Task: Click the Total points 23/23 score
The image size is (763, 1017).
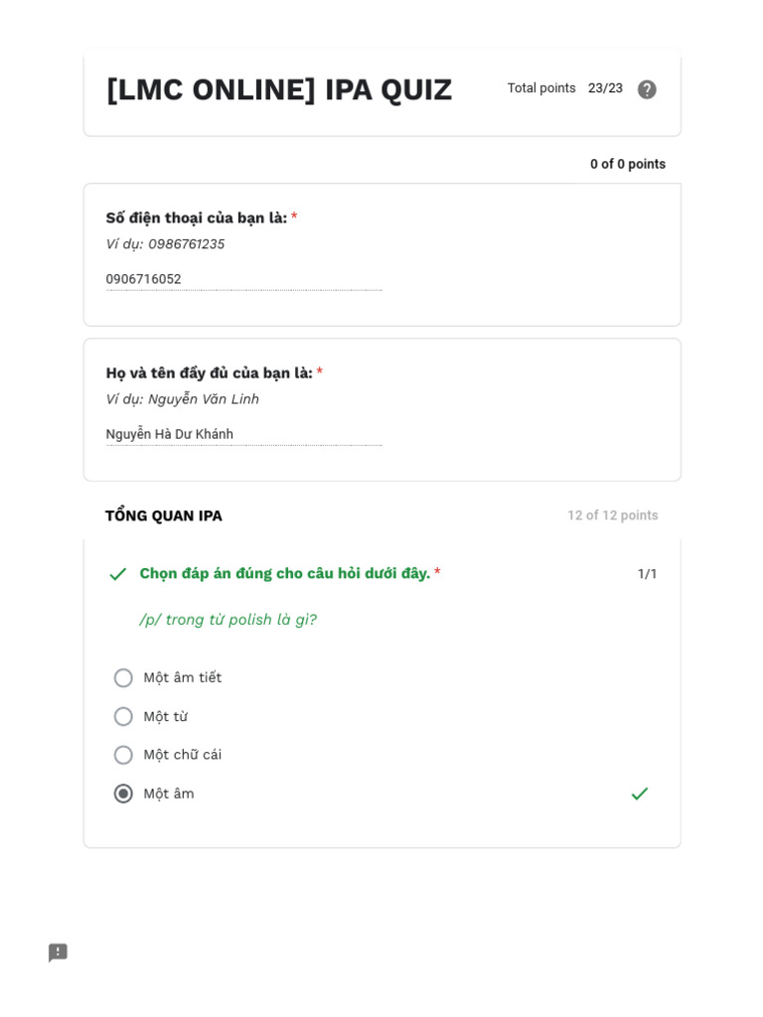Action: tap(564, 88)
